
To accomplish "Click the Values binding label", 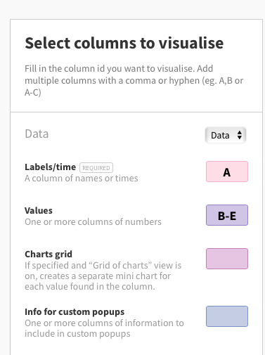I will (39, 210).
